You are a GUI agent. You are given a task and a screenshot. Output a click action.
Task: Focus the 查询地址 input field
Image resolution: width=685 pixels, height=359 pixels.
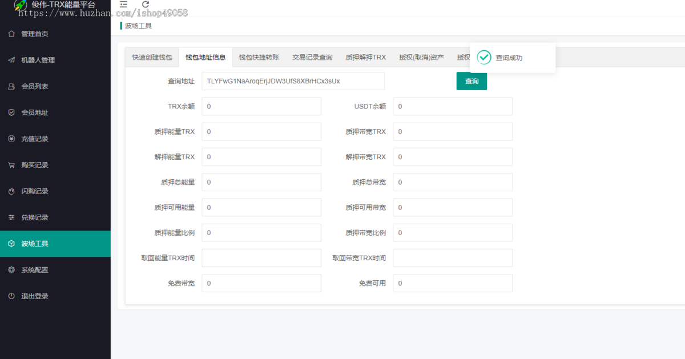[293, 81]
